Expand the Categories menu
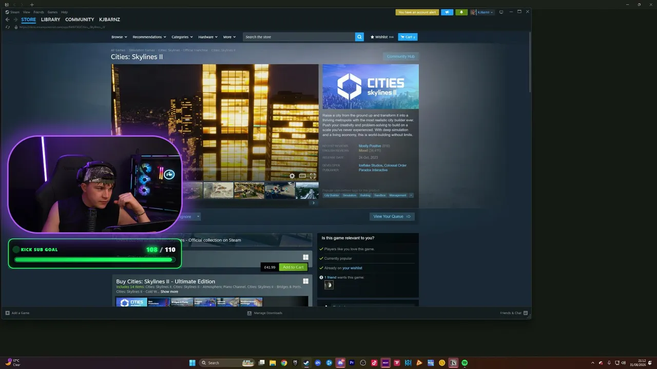The height and width of the screenshot is (369, 657). tap(182, 37)
